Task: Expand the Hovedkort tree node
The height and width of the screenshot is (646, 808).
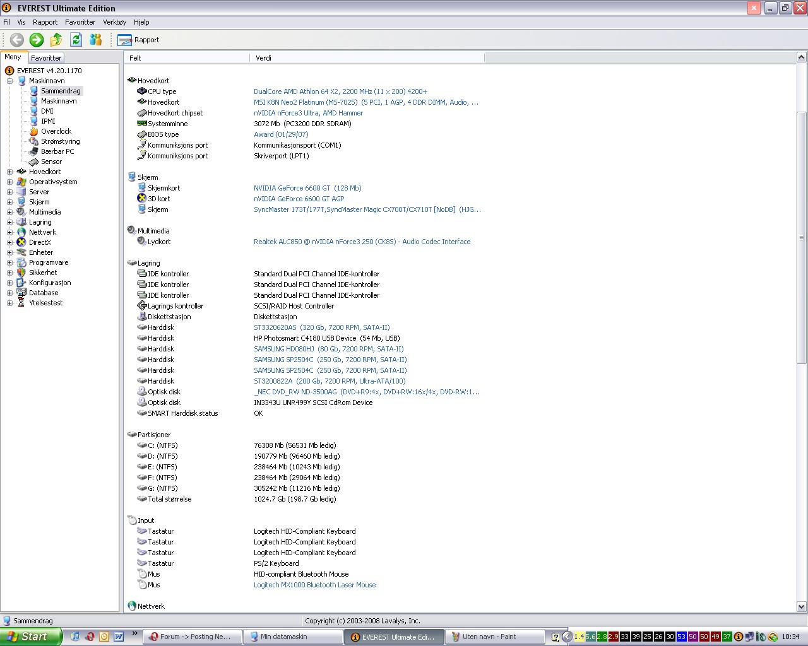Action: [9, 172]
